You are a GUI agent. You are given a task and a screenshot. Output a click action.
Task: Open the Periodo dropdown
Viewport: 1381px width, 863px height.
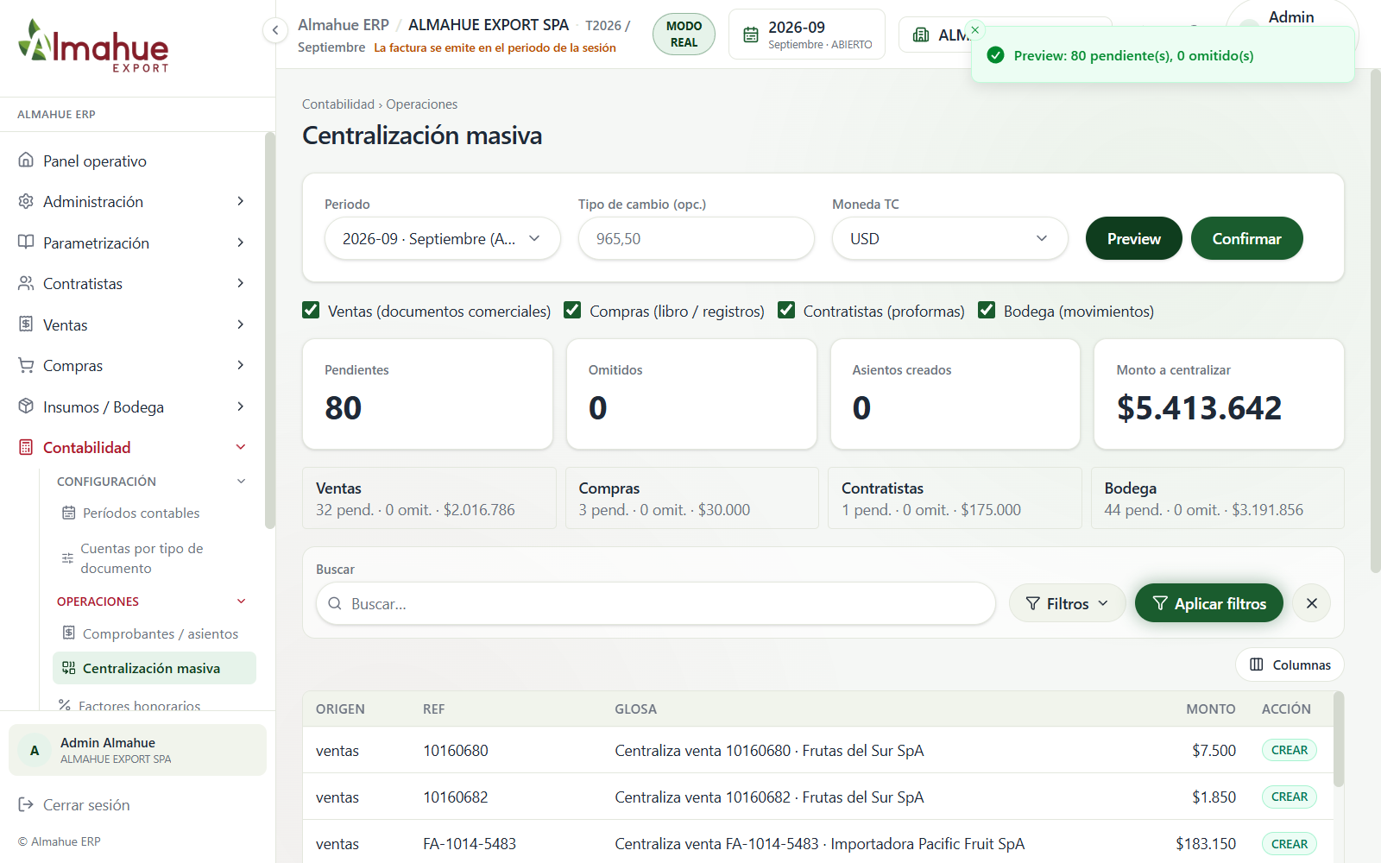(443, 238)
